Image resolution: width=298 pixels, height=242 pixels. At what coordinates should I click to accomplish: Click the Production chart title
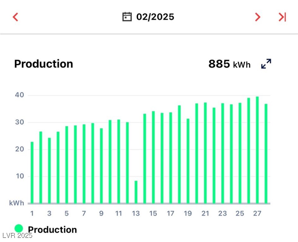tap(44, 64)
